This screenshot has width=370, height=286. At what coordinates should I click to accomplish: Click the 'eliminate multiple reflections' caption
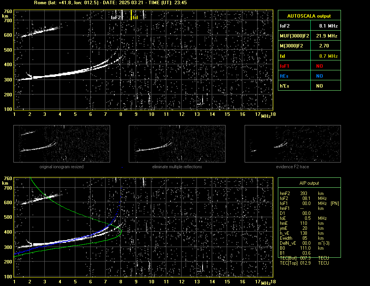[177, 167]
